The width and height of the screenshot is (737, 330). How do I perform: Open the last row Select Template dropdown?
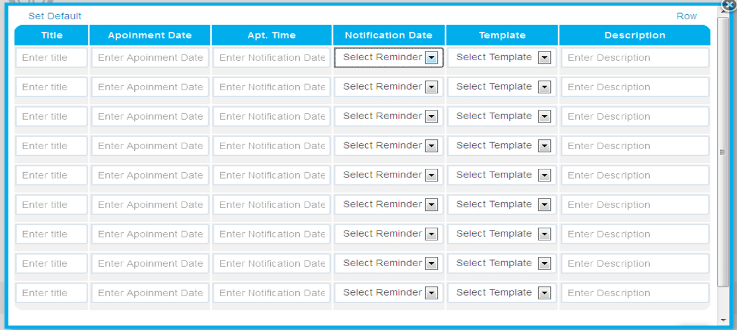click(502, 293)
